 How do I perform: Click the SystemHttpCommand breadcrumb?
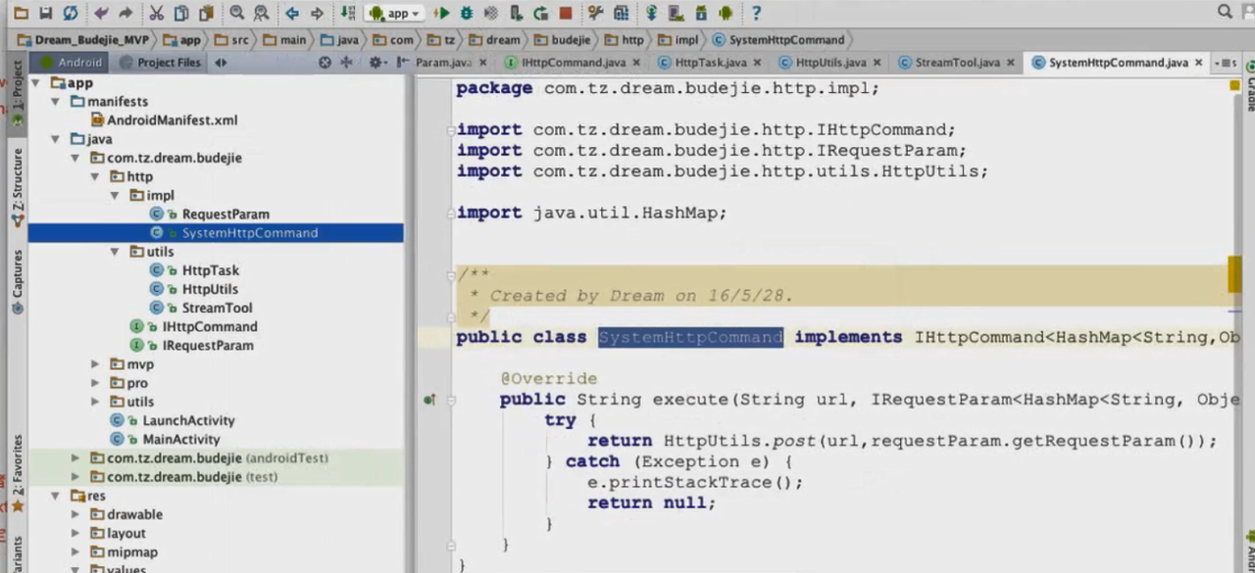tap(778, 40)
